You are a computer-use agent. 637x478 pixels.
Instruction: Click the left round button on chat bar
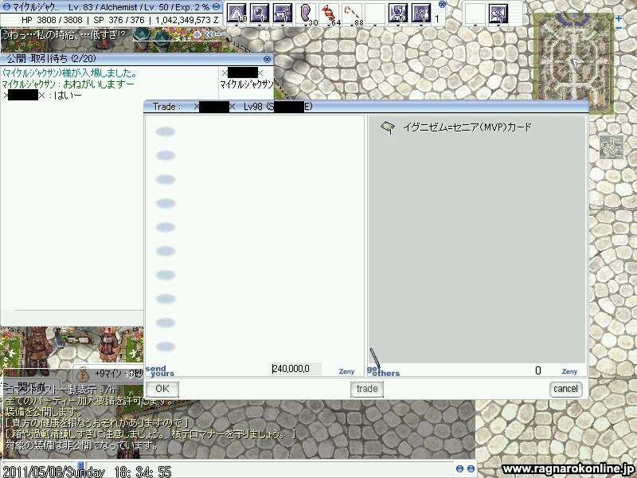point(459,468)
